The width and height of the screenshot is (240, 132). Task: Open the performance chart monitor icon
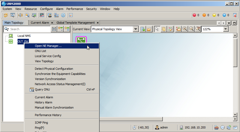42,15
